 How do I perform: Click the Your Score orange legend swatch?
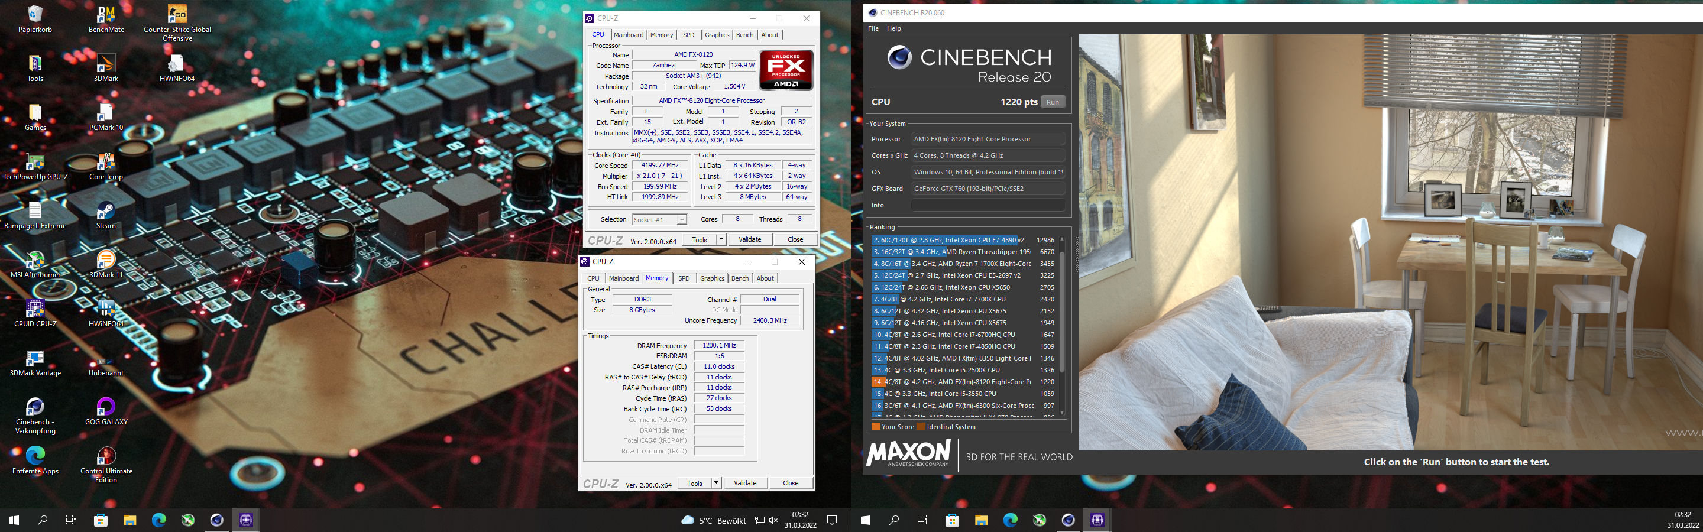point(875,427)
